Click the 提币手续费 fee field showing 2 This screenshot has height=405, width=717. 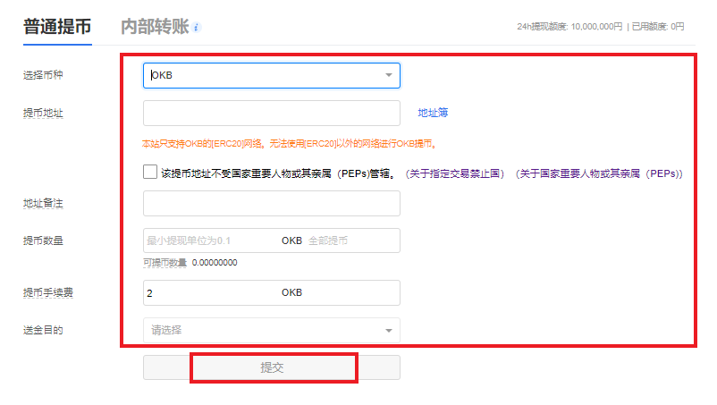tap(272, 292)
